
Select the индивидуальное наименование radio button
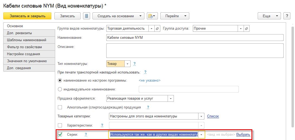tap(60, 89)
